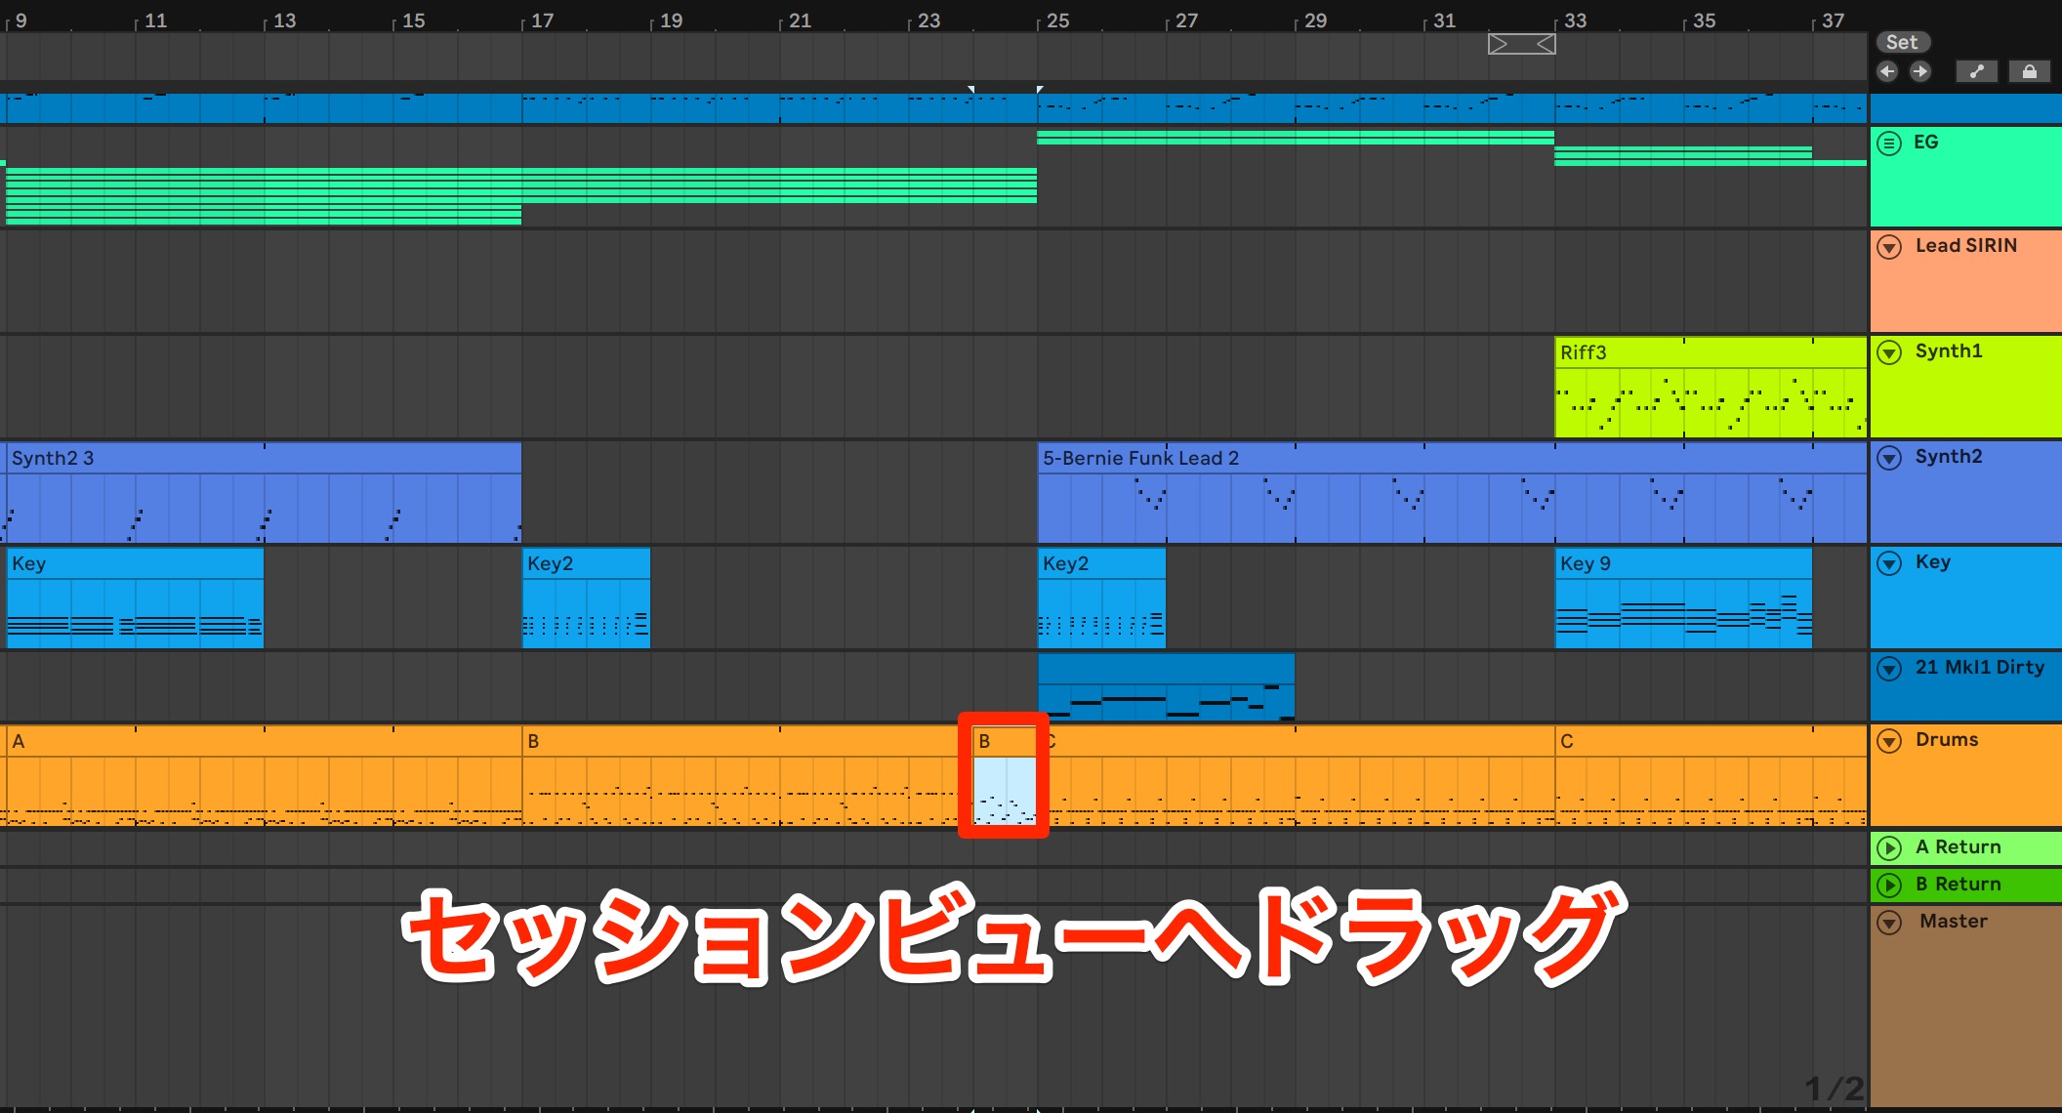Select the EG track name

click(x=1925, y=143)
